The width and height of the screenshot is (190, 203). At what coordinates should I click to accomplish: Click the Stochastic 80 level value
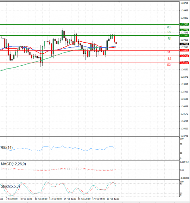point(181,184)
